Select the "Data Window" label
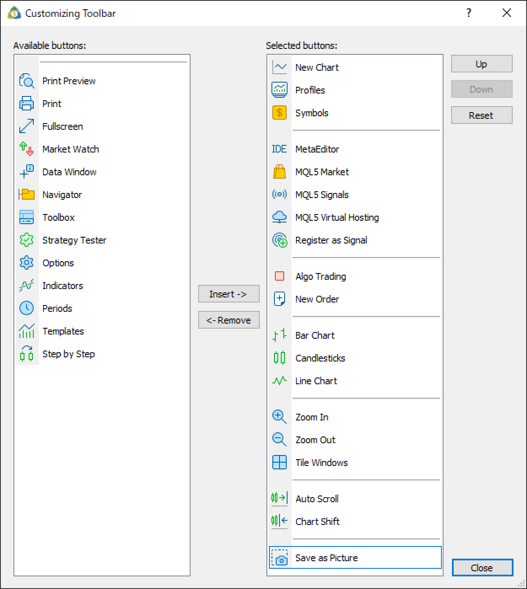This screenshot has width=527, height=589. pyautogui.click(x=70, y=172)
